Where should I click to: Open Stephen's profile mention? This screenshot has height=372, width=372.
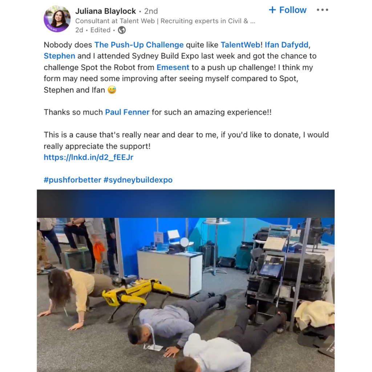[60, 56]
